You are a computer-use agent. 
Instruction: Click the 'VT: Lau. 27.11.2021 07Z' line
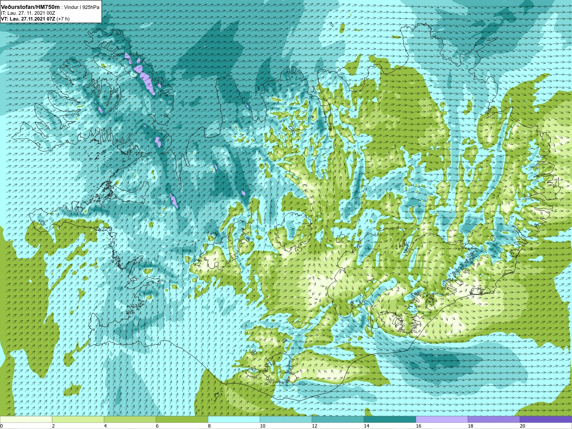[28, 19]
